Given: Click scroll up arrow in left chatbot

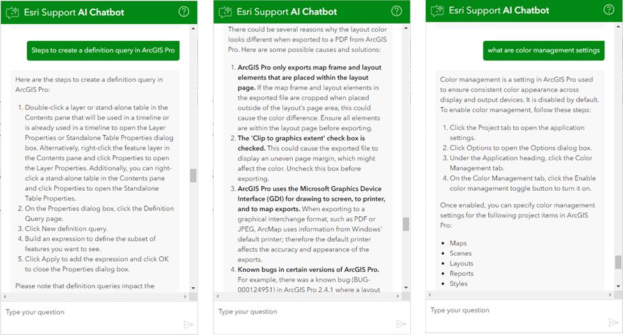Looking at the screenshot, I should (193, 29).
